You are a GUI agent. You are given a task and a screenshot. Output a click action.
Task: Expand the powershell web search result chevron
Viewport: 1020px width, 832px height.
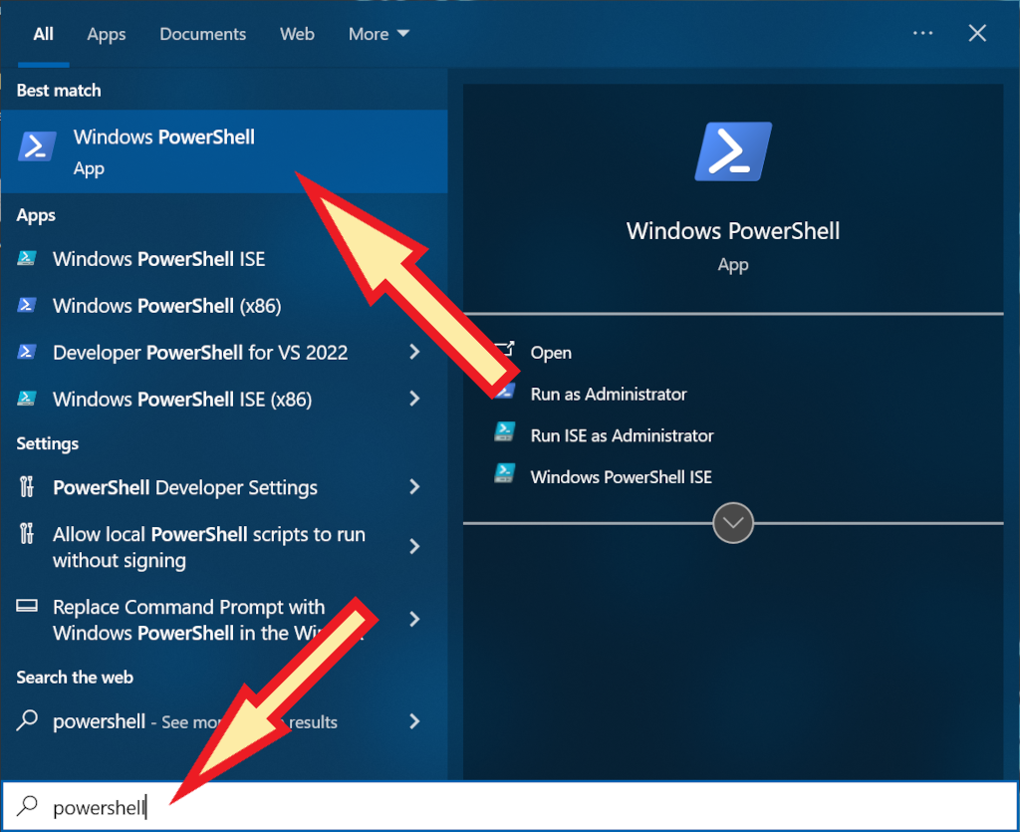click(x=414, y=720)
